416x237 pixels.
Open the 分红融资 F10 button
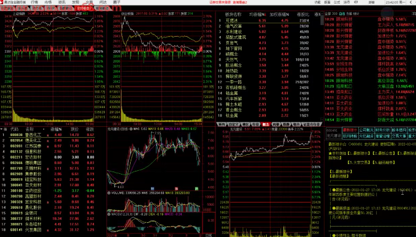(x=366, y=136)
